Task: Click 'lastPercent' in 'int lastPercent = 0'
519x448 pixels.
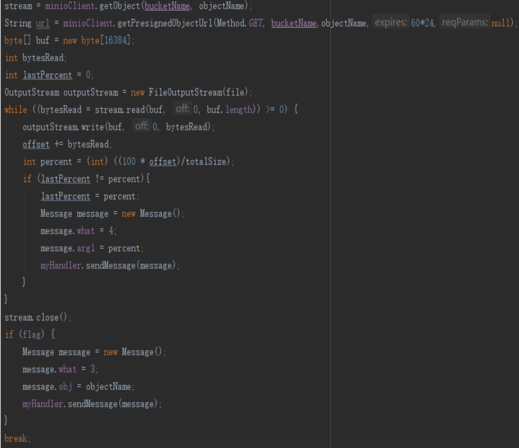Action: coord(48,75)
